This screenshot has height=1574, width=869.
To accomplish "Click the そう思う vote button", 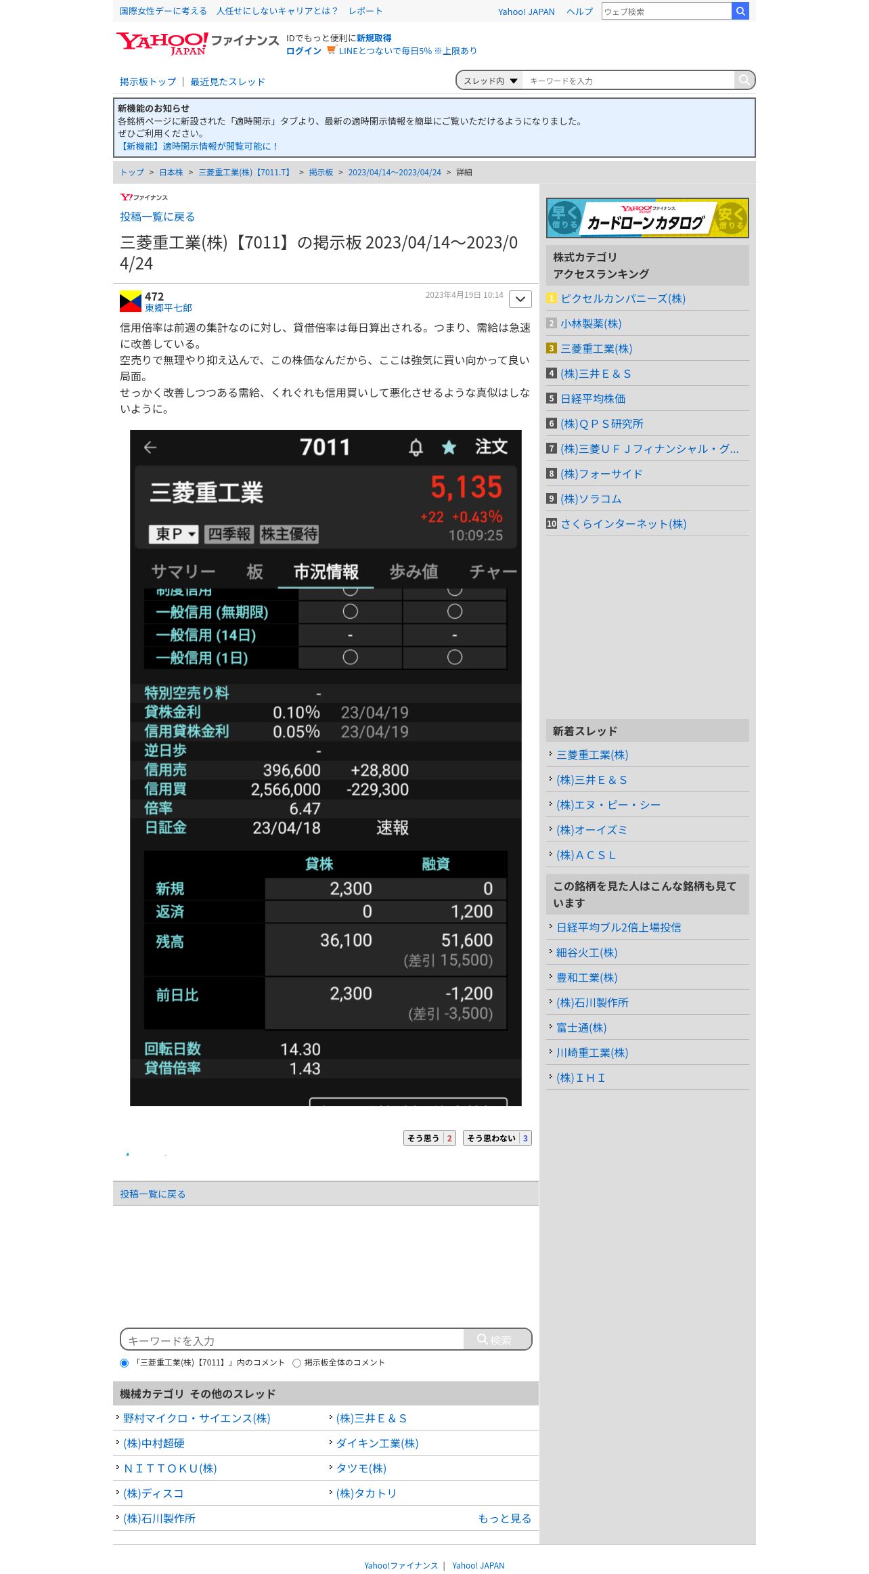I will pos(430,1138).
